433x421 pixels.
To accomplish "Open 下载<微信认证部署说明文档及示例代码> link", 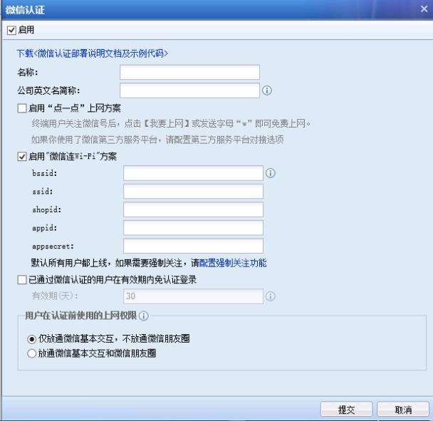I will pos(93,53).
